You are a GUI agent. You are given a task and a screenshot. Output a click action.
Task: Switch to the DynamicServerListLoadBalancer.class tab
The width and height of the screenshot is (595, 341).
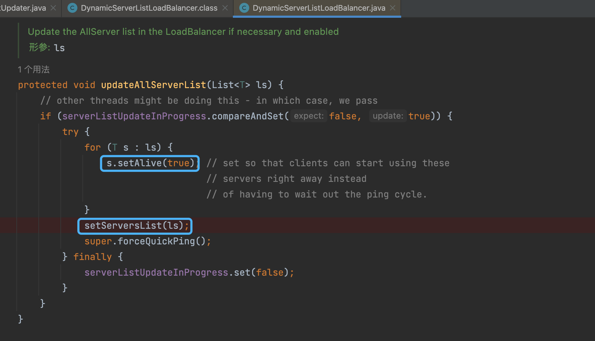[149, 8]
